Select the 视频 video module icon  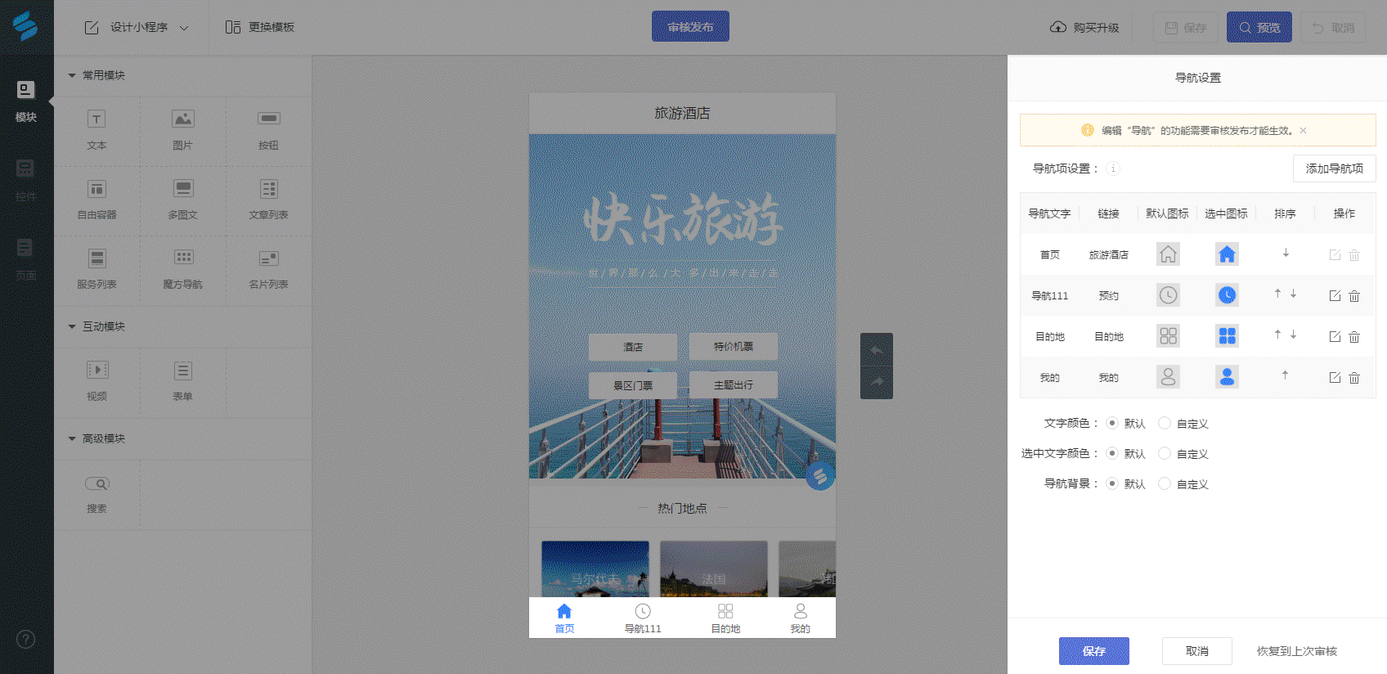point(97,371)
